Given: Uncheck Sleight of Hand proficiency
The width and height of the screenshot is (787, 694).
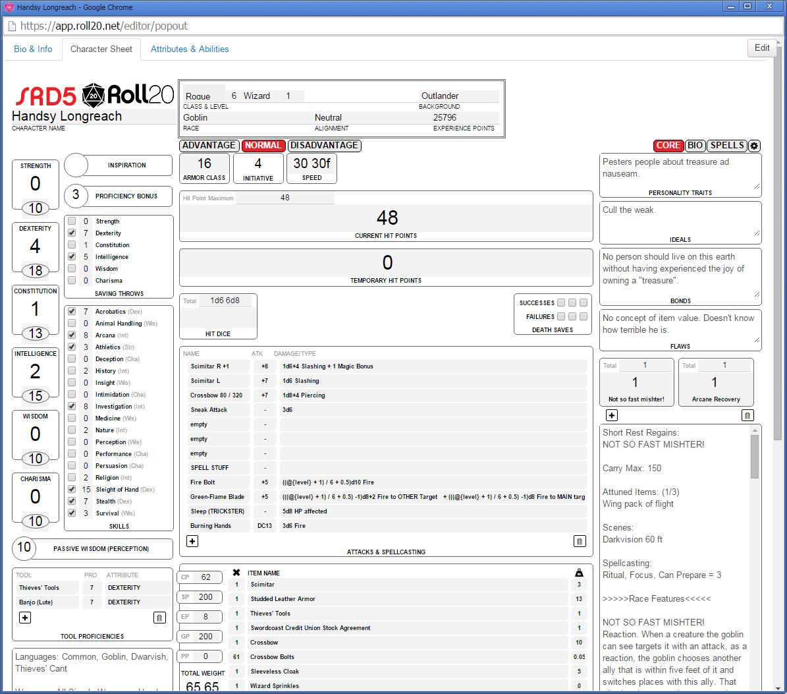Looking at the screenshot, I should [x=72, y=489].
